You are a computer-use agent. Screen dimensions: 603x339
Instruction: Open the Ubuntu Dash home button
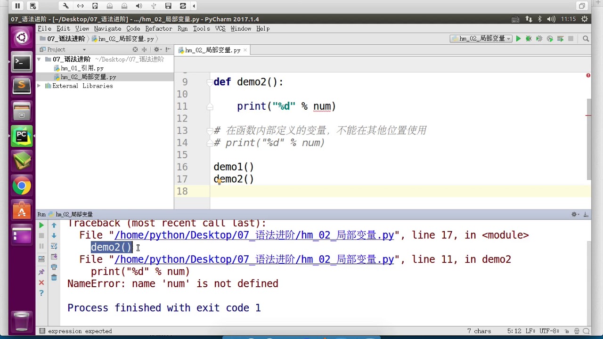[22, 38]
